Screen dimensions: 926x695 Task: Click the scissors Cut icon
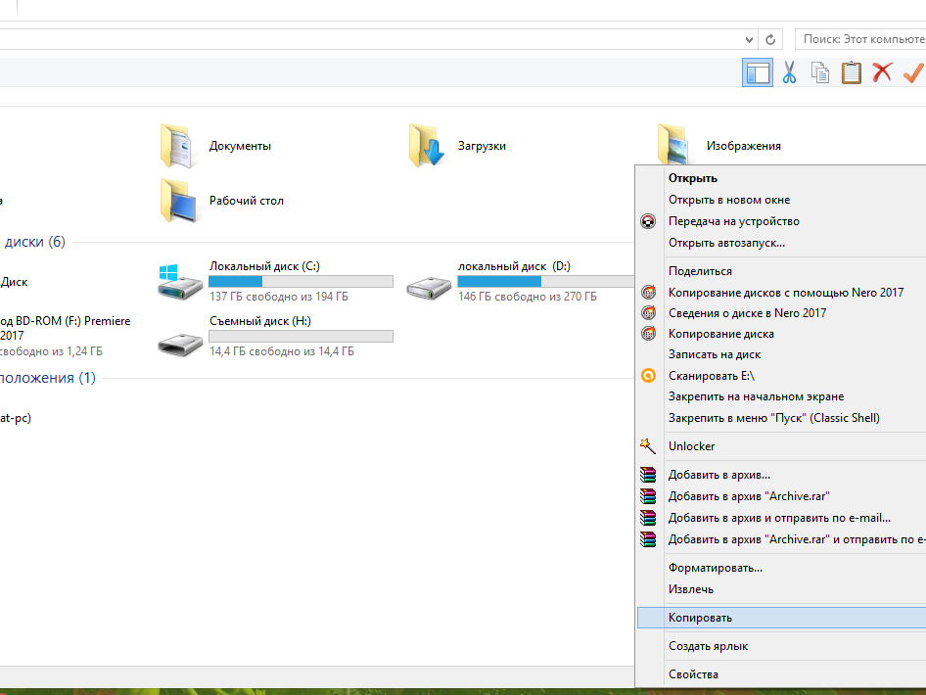tap(789, 72)
